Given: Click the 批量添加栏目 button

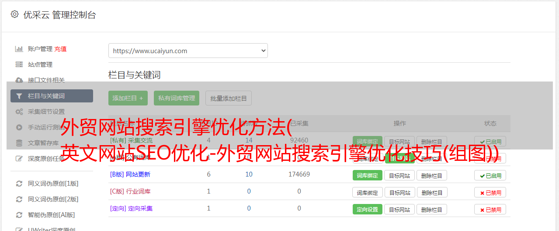Looking at the screenshot, I should coord(229,98).
